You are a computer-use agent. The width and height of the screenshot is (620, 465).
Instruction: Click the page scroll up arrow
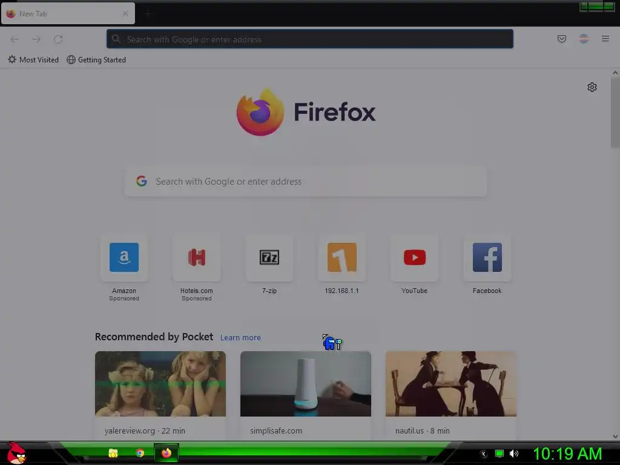pos(615,73)
